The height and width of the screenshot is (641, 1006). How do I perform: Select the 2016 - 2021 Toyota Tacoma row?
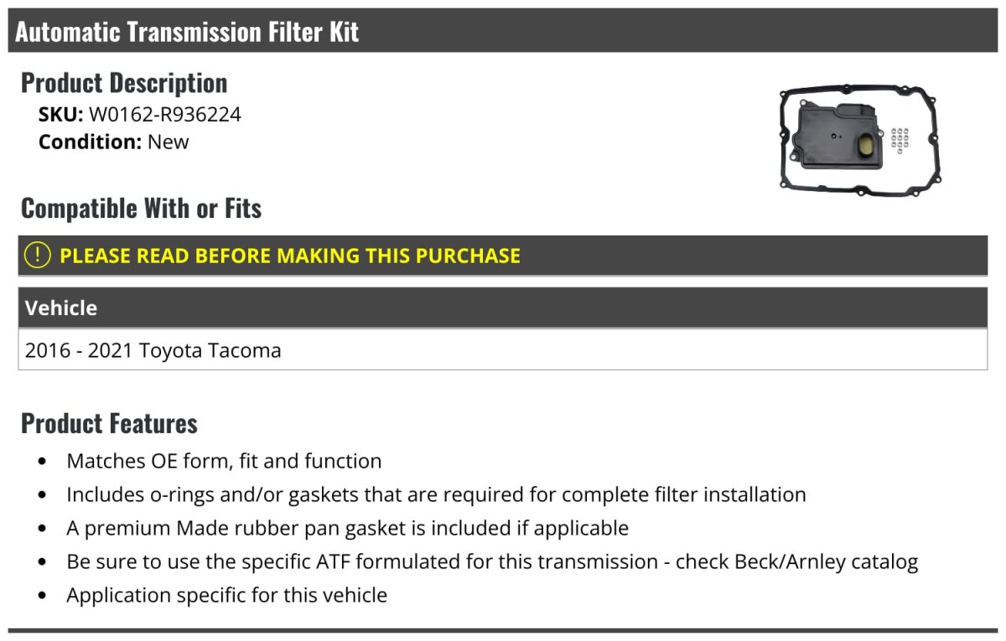click(153, 350)
